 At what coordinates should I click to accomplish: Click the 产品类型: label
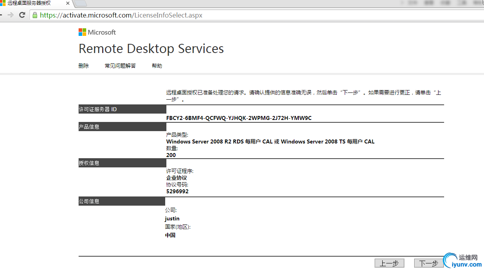tap(177, 135)
